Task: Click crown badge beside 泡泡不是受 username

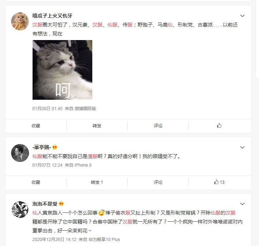Action: (61, 203)
